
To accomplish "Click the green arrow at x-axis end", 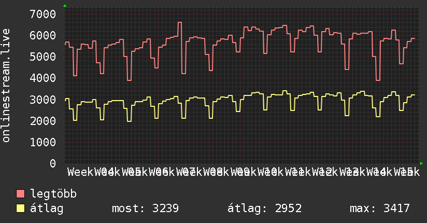I will coord(421,163).
